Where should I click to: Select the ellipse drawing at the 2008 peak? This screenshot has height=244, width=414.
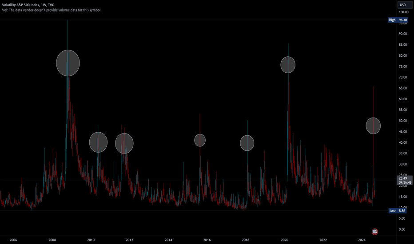[68, 63]
